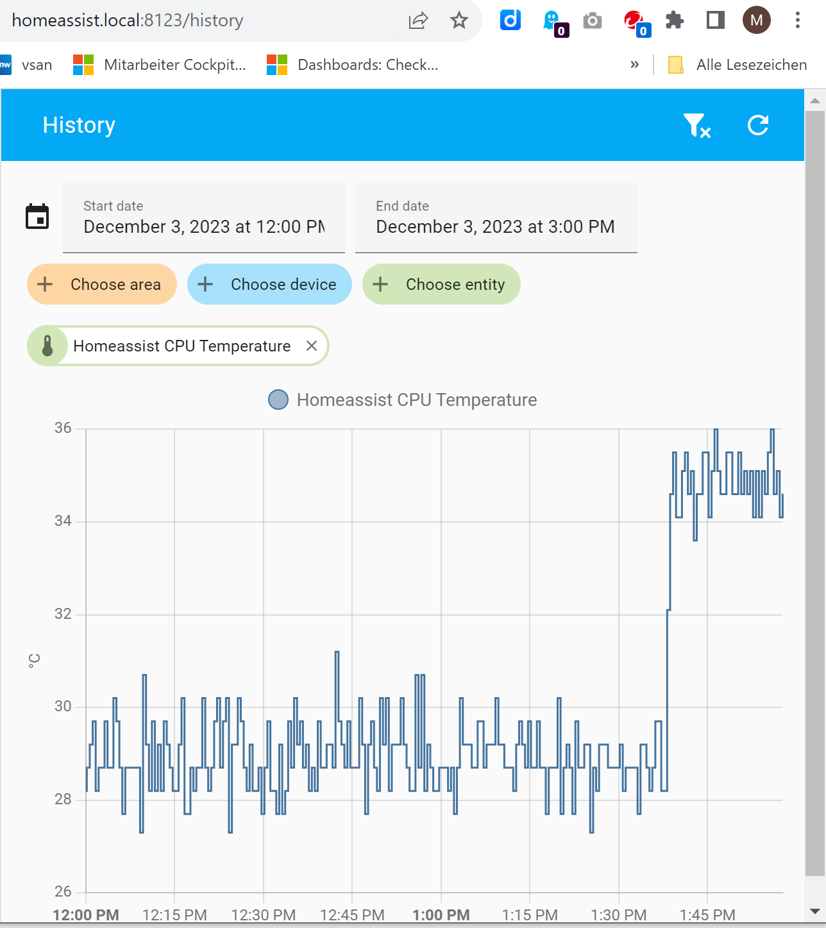Bookmark this page with star icon
The width and height of the screenshot is (826, 928).
tap(459, 21)
